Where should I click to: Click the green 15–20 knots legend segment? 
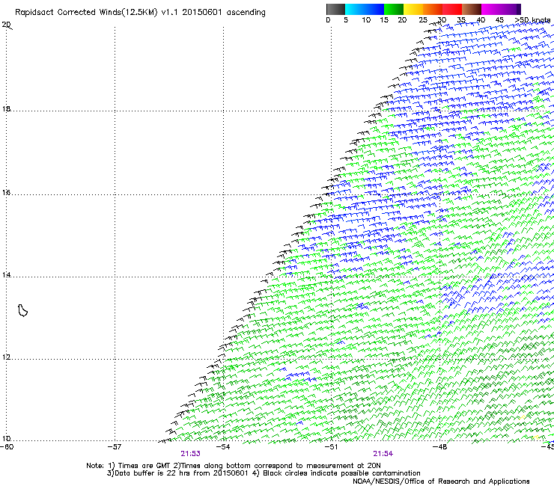tap(394, 9)
